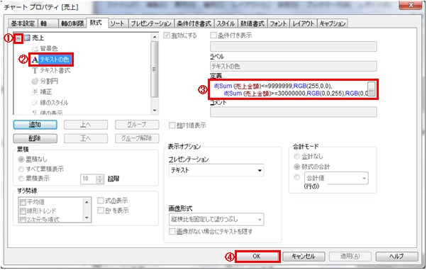Click the 補正 icon in list
Image resolution: width=427 pixels, height=270 pixels.
click(35, 91)
